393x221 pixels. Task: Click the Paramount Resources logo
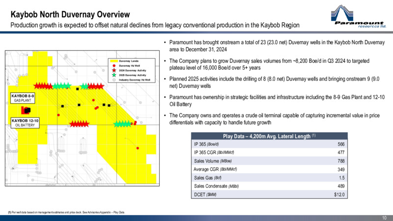pyautogui.click(x=359, y=16)
